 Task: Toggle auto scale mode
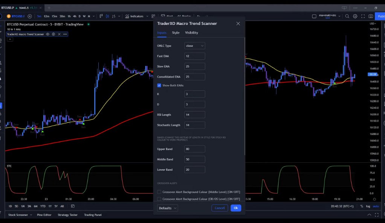coord(376,206)
